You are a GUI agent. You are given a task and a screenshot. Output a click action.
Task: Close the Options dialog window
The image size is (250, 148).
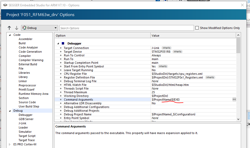pyautogui.click(x=242, y=5)
